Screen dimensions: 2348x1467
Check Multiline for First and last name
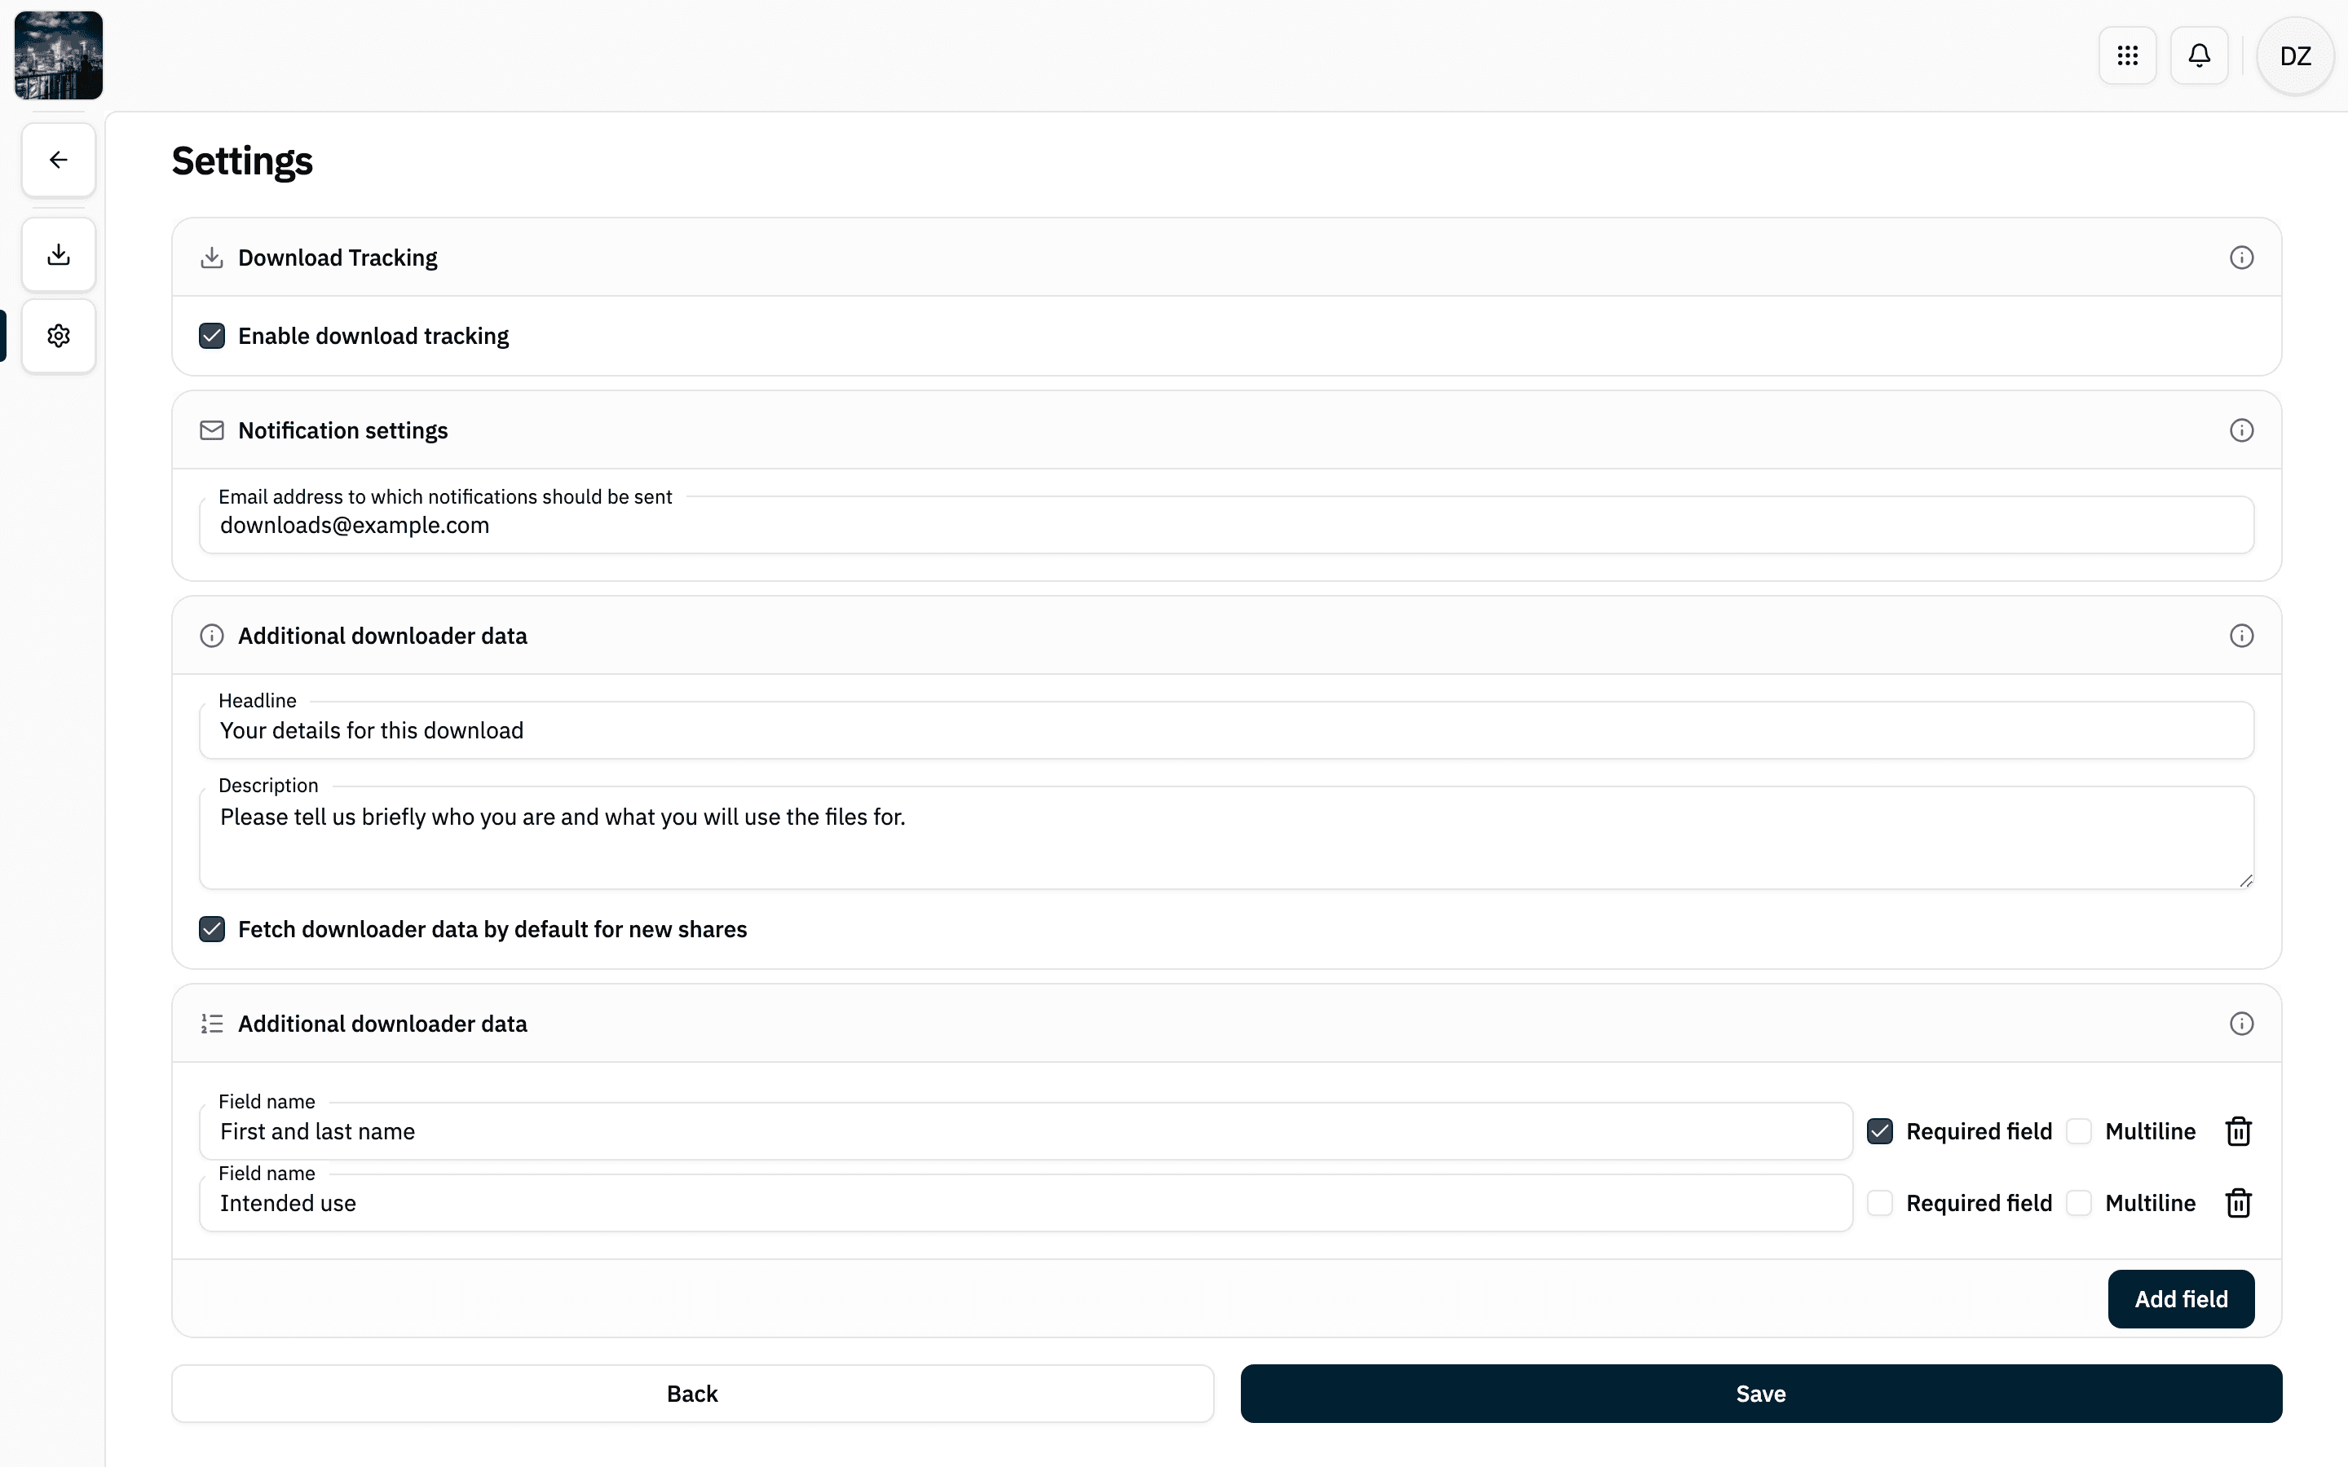[2078, 1131]
